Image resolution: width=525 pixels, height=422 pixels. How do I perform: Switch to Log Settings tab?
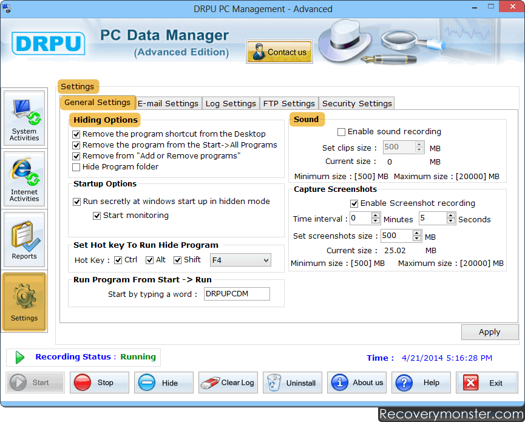pos(231,103)
